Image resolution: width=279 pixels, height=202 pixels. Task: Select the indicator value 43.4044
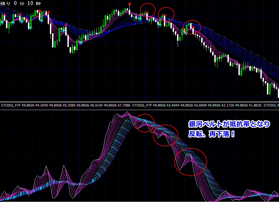point(173,105)
